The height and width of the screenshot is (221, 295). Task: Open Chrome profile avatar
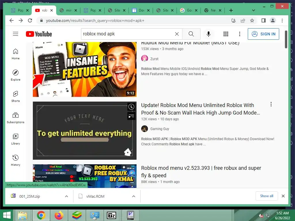pyautogui.click(x=273, y=20)
